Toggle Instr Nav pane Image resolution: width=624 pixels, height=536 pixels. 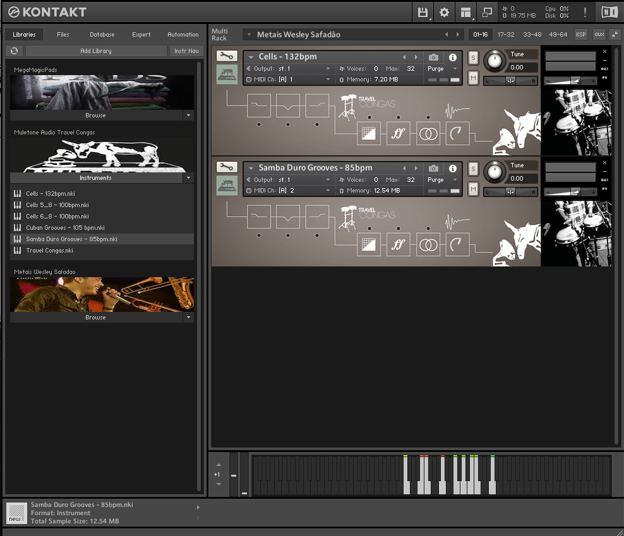click(x=186, y=51)
